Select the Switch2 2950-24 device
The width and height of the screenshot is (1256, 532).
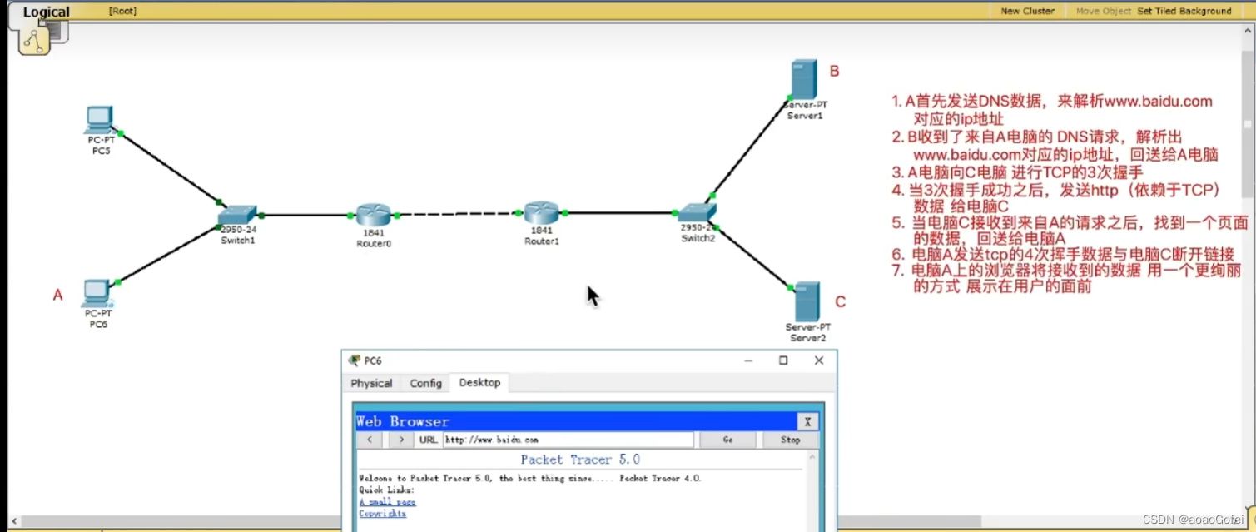pyautogui.click(x=698, y=212)
